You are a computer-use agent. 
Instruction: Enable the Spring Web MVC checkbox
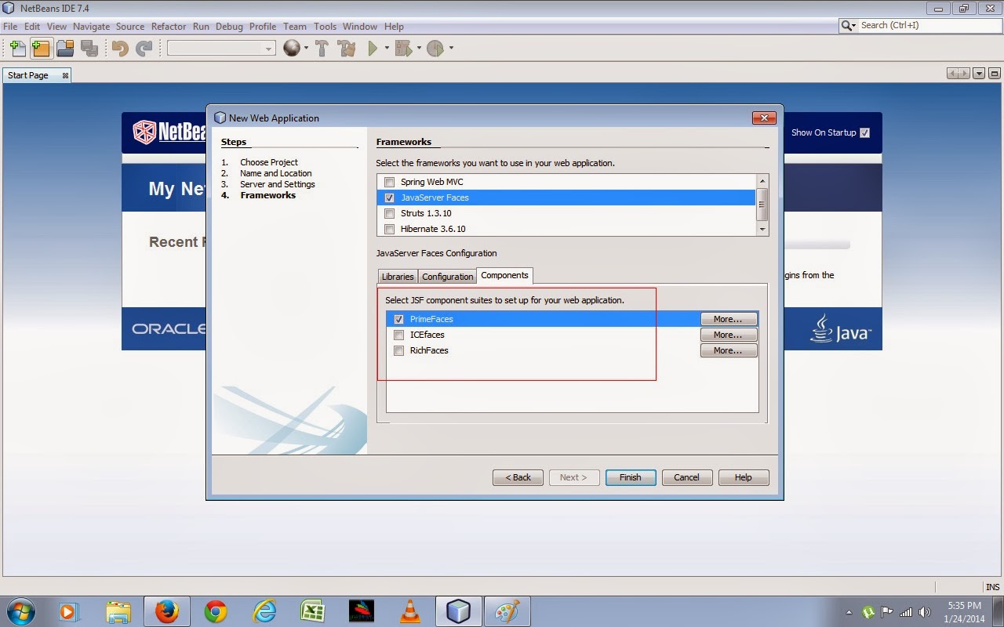390,182
